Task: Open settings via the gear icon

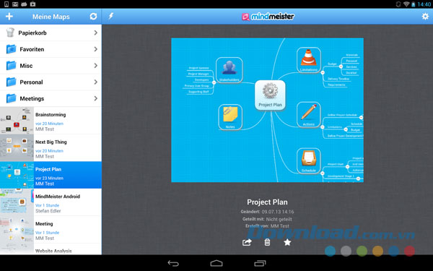Action: tap(425, 17)
